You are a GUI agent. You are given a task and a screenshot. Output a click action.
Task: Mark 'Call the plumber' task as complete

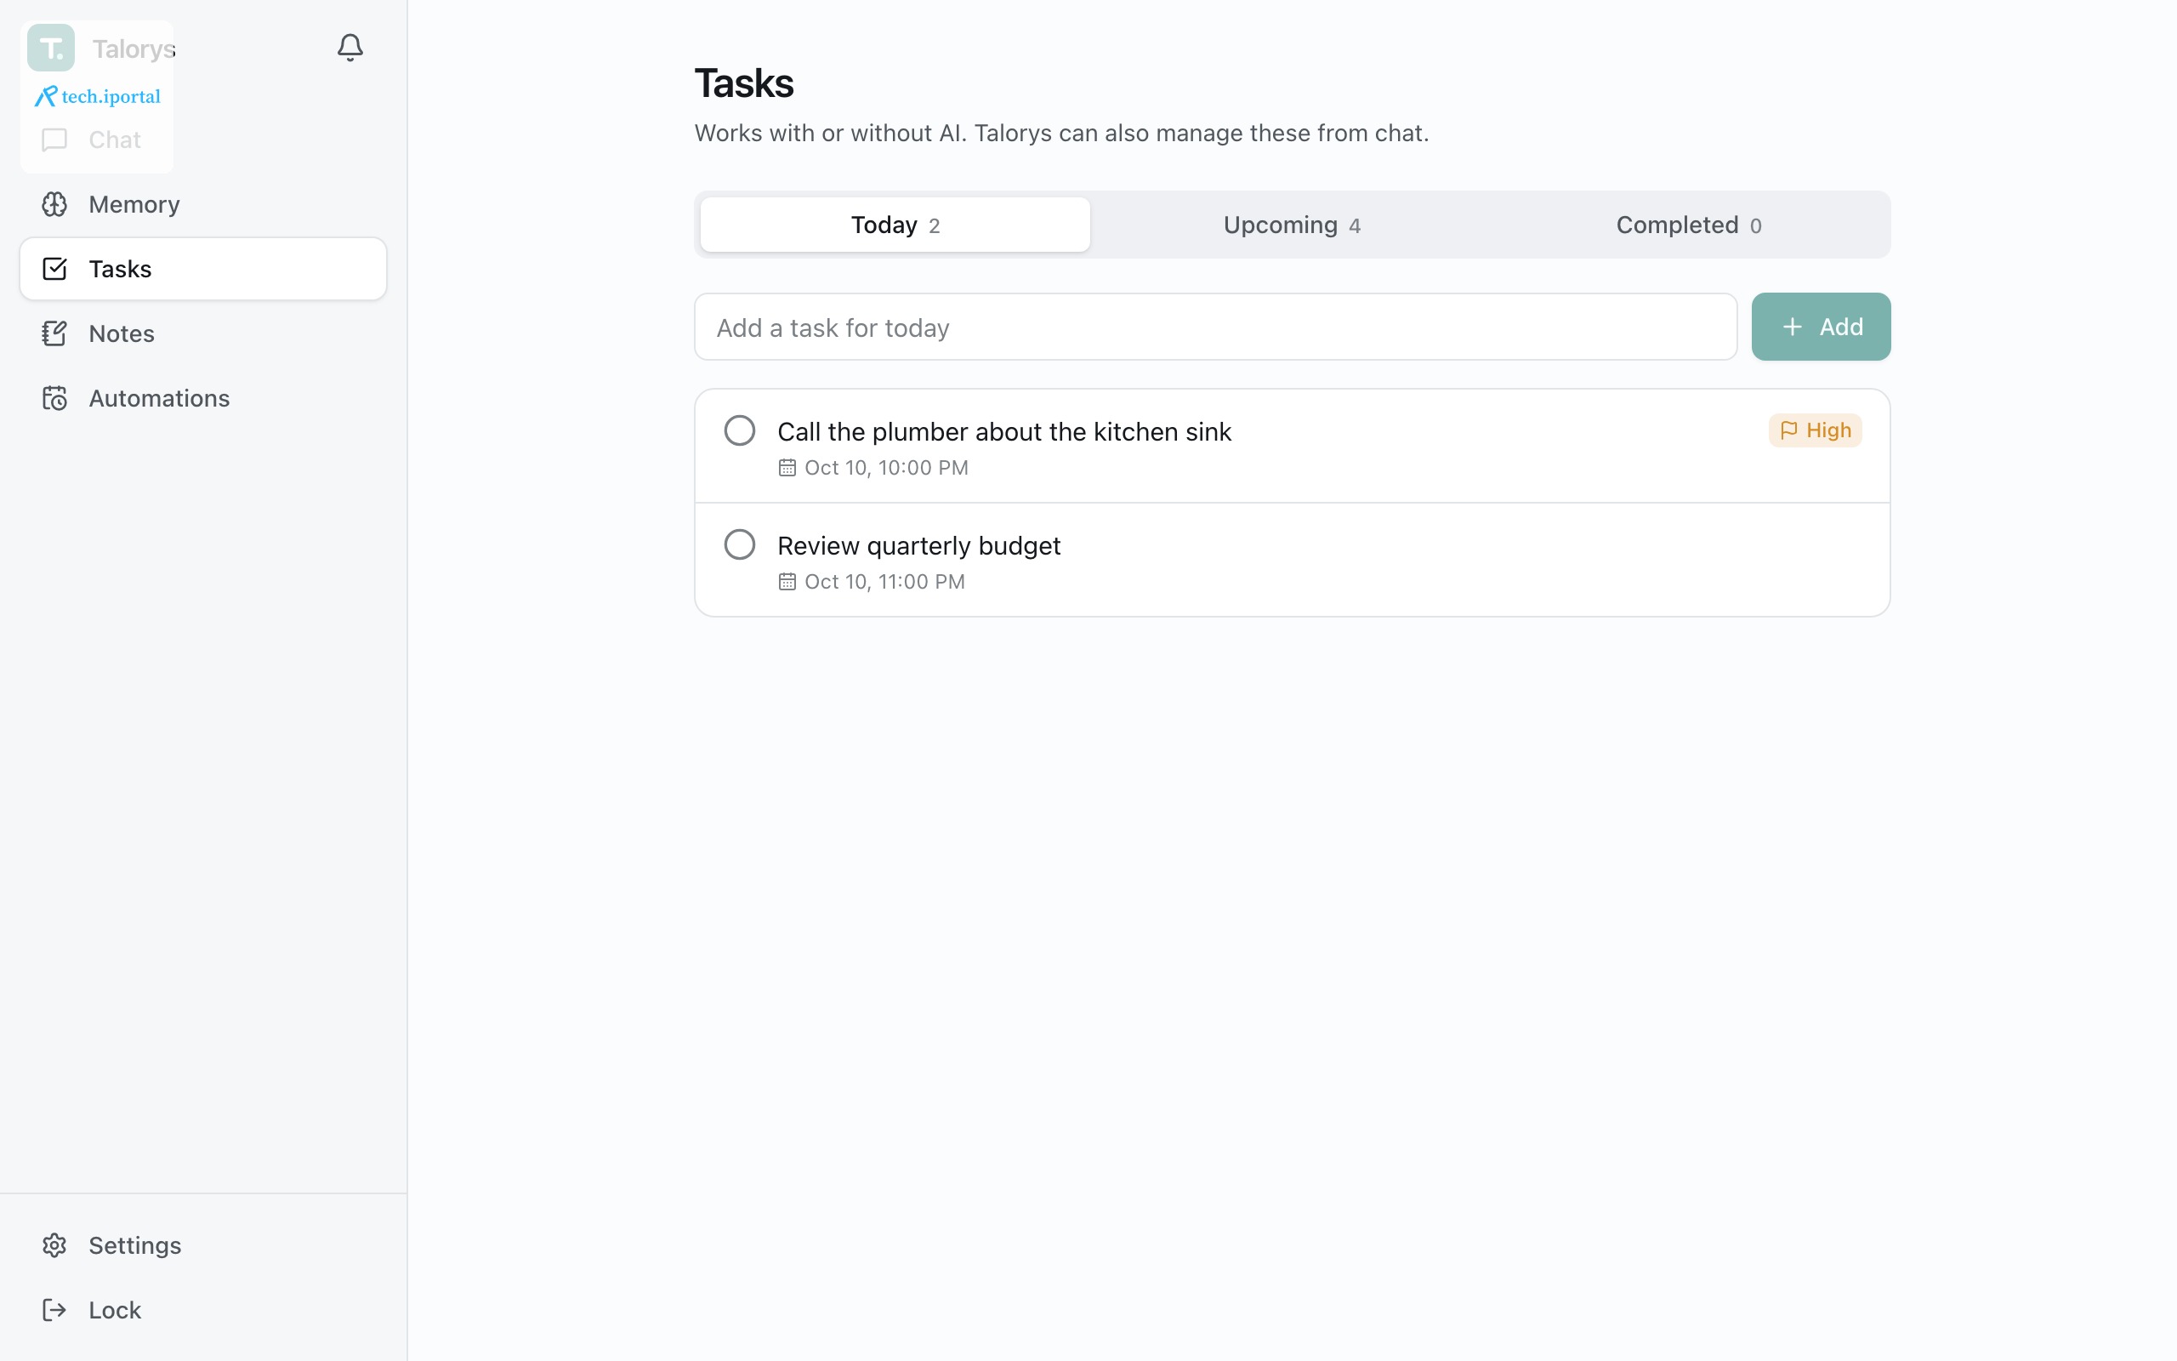click(x=740, y=431)
